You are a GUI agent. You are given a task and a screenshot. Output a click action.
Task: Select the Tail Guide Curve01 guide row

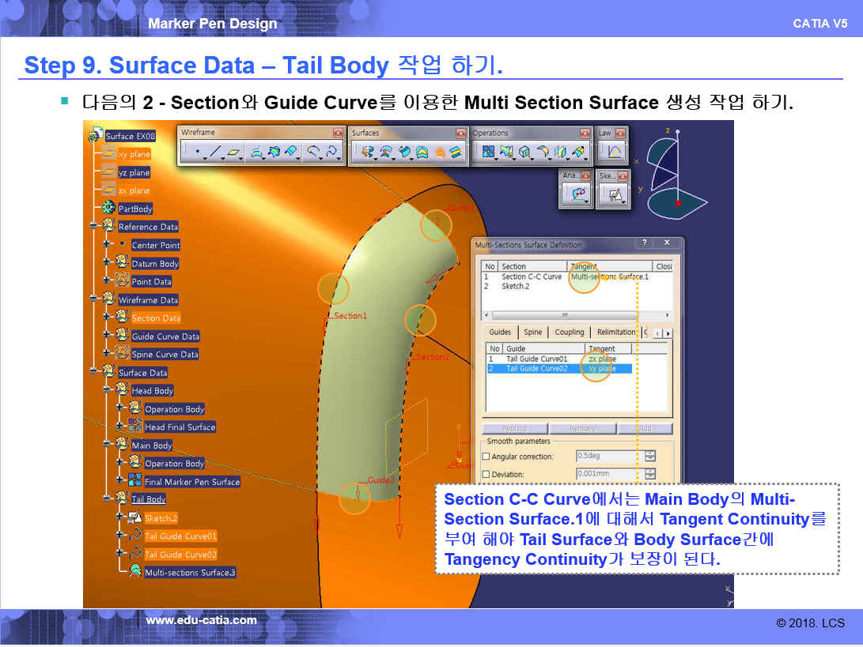click(536, 359)
